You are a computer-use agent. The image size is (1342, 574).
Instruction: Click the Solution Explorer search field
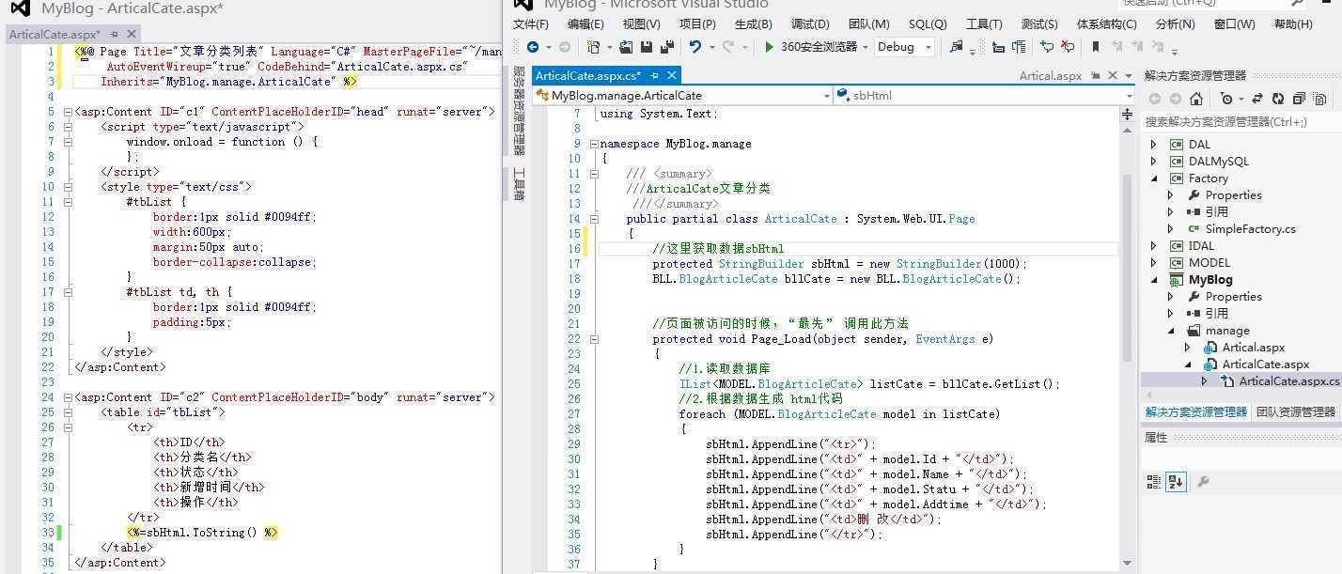click(x=1241, y=121)
